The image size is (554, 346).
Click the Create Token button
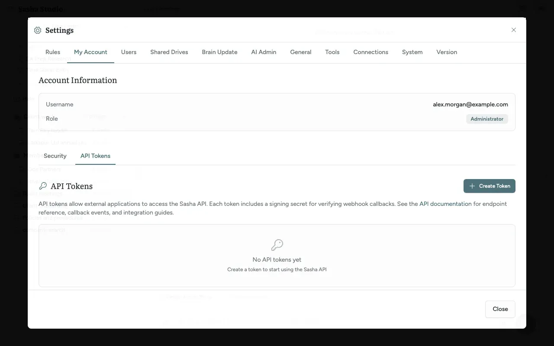[x=490, y=186]
